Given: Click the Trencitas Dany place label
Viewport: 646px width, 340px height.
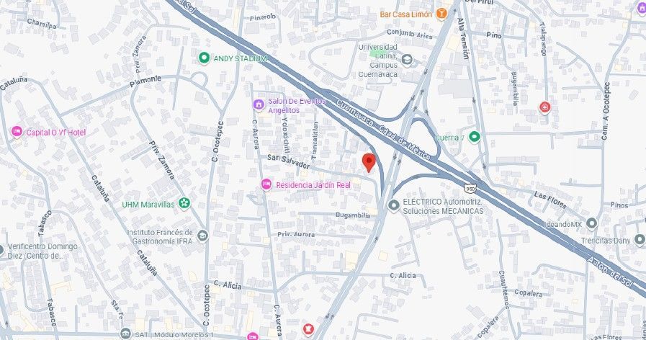Looking at the screenshot, I should coord(606,241).
